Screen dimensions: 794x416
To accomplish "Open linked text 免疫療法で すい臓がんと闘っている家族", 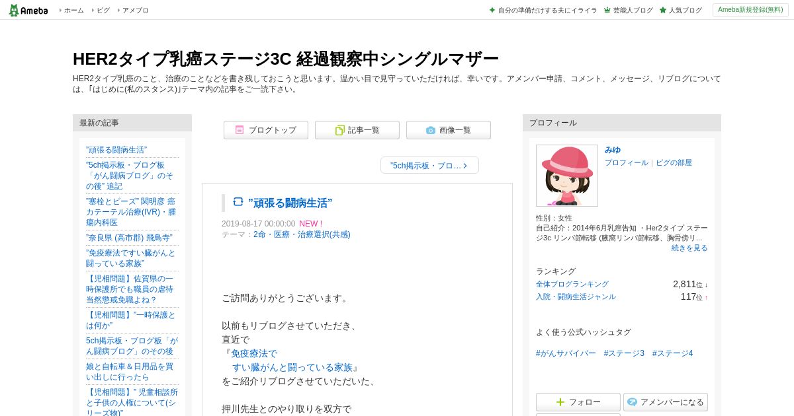I will (291, 361).
